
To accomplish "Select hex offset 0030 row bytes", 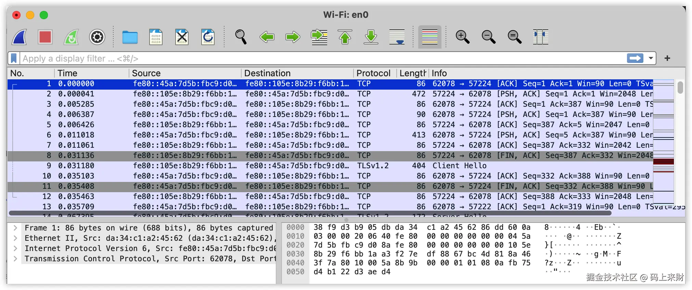I will (x=422, y=254).
